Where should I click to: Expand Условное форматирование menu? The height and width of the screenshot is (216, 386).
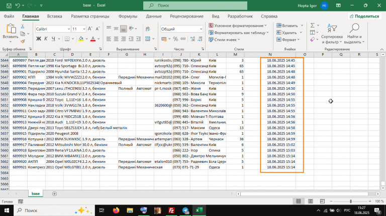(238, 26)
